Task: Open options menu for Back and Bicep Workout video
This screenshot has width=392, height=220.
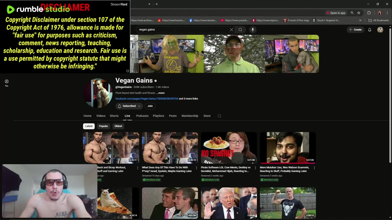Action: (x=138, y=168)
